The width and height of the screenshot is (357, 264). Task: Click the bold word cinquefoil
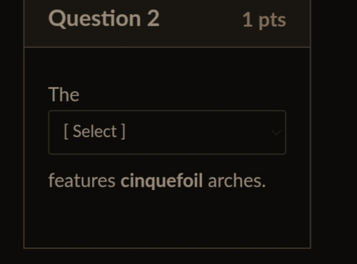161,181
